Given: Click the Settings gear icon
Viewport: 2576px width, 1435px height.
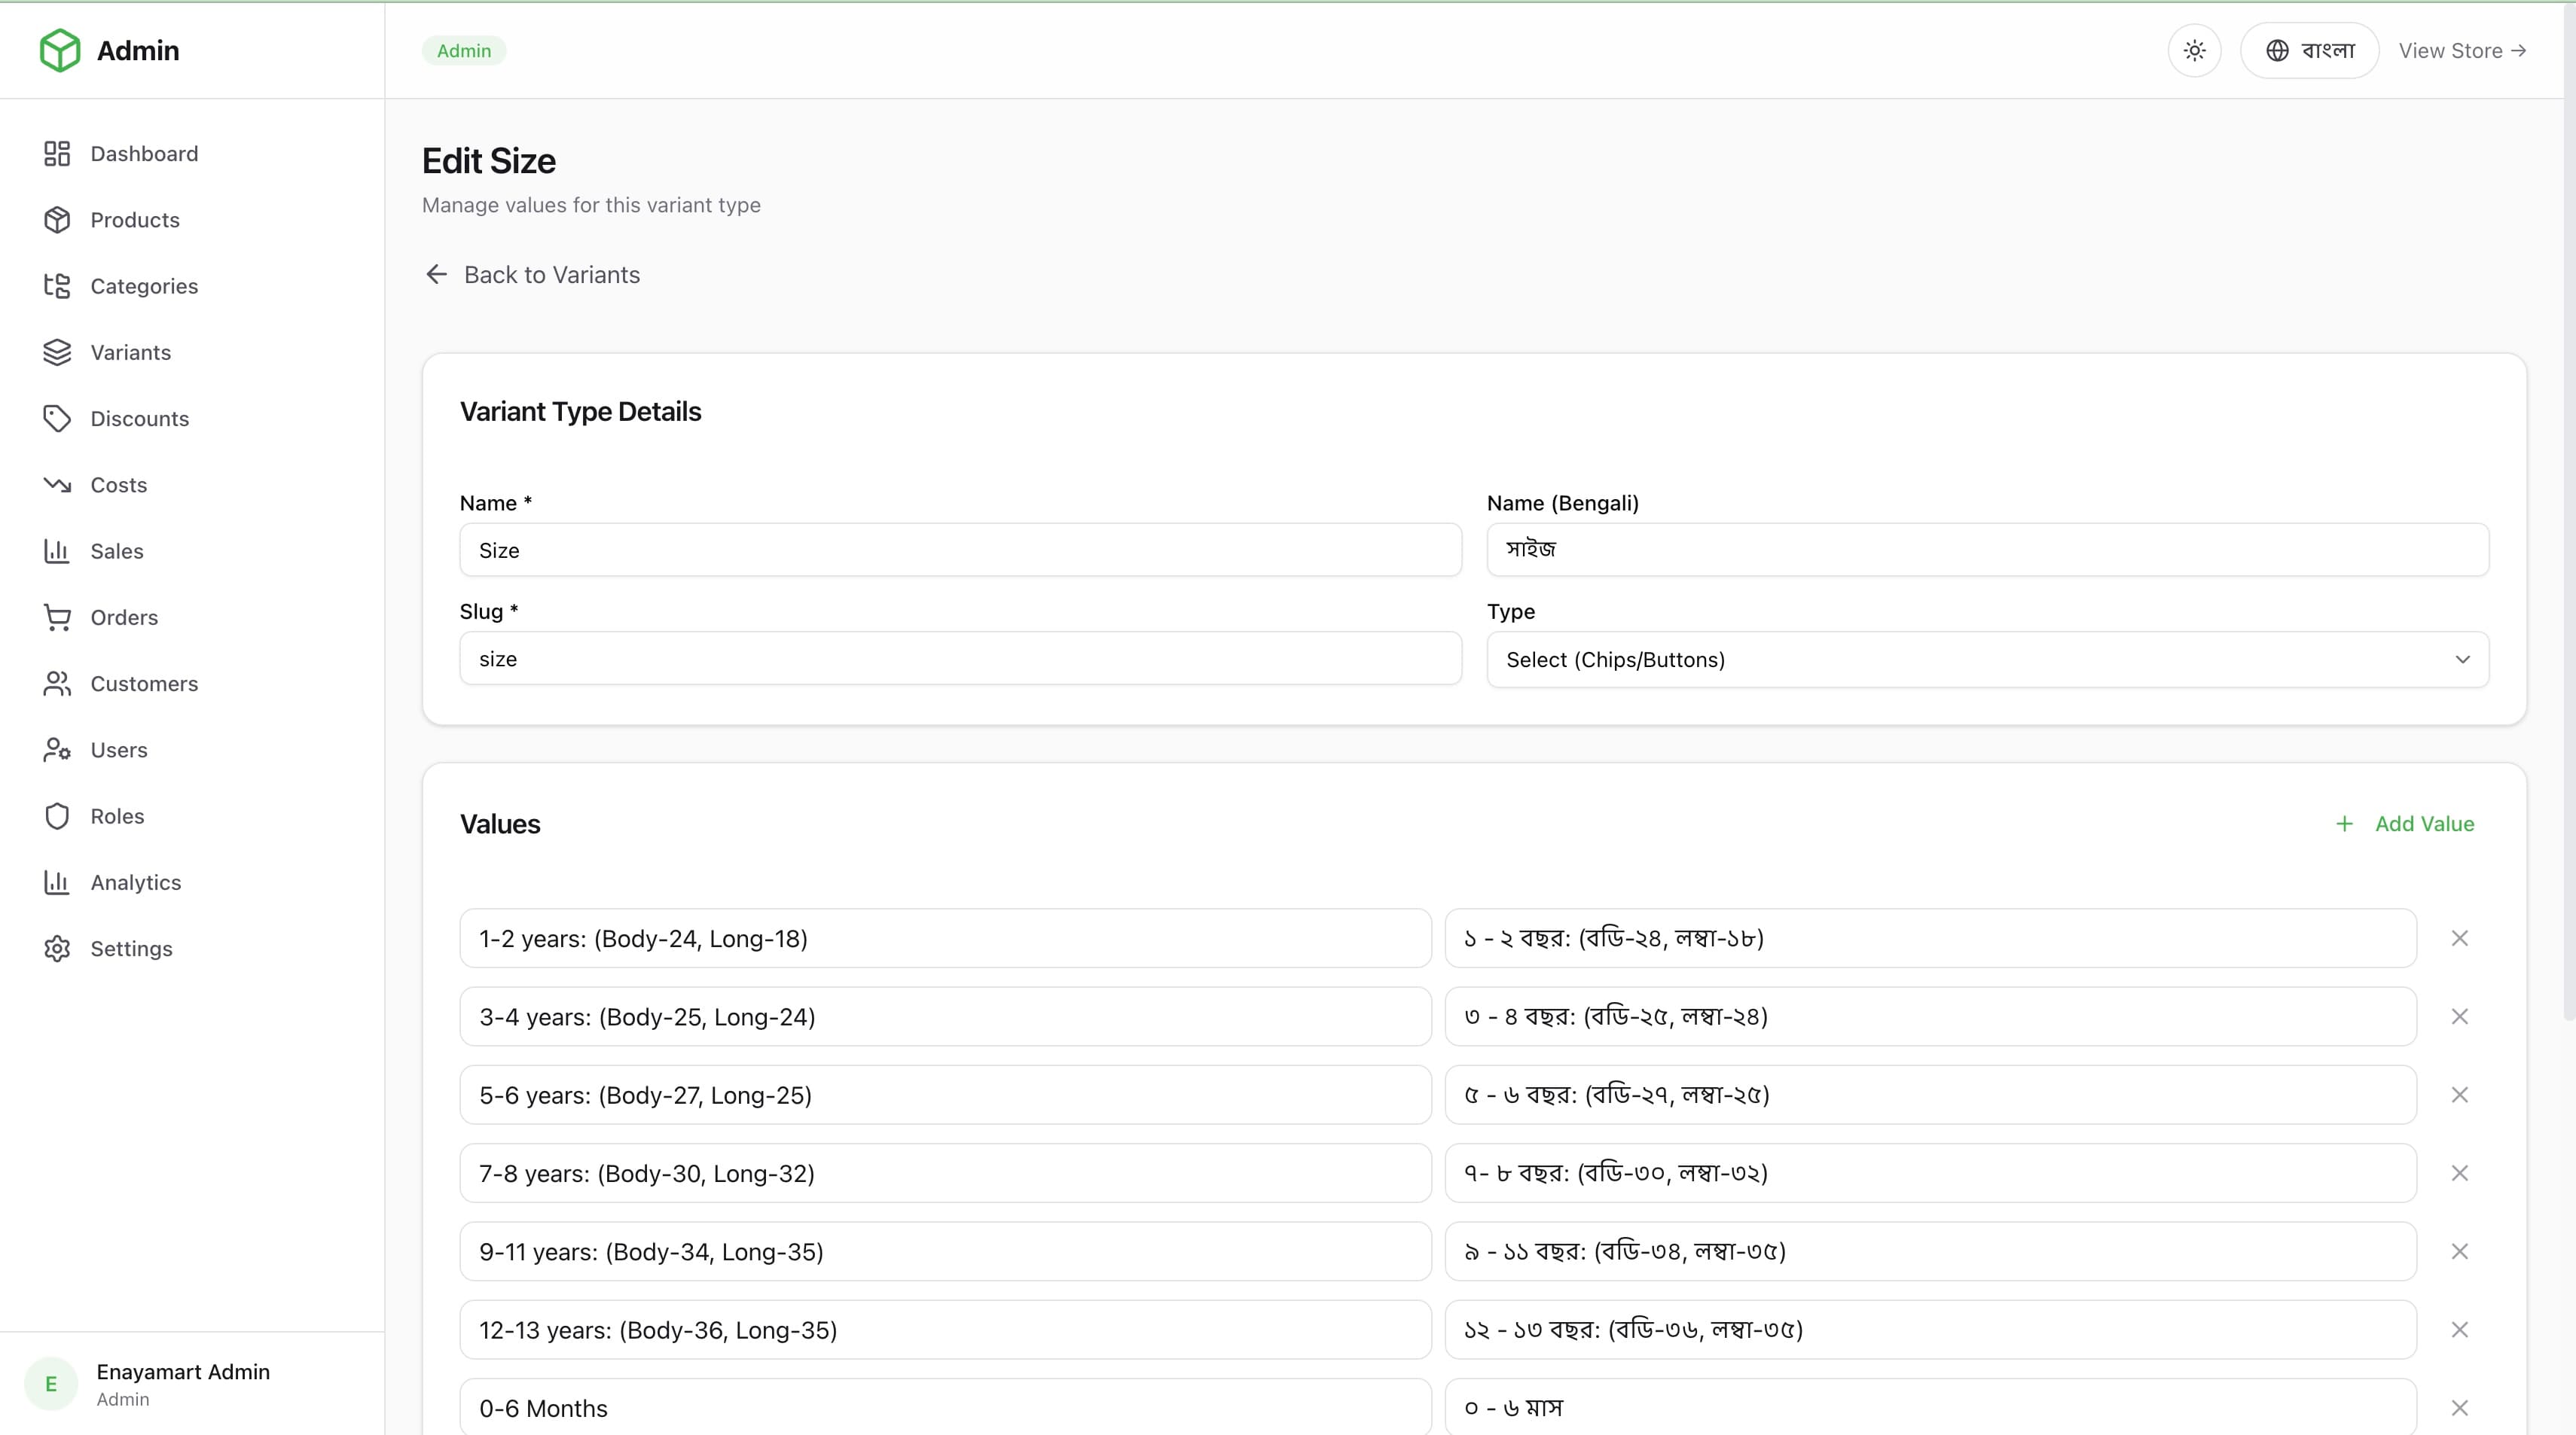Looking at the screenshot, I should pyautogui.click(x=57, y=949).
